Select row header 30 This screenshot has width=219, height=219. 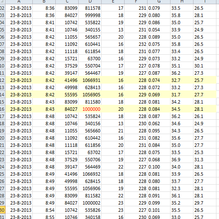point(3,210)
